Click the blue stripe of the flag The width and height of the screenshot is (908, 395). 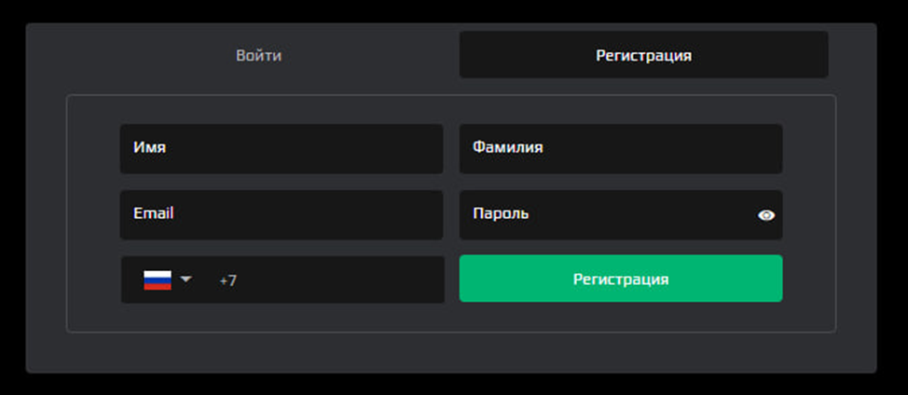158,279
